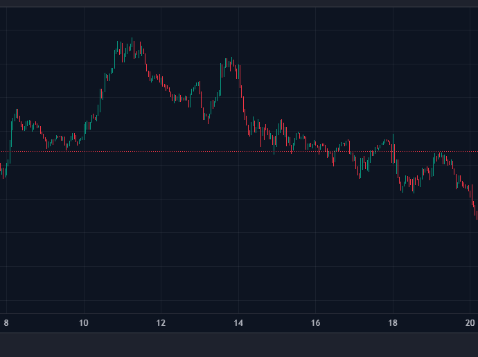478x357 pixels.
Task: Select the red low candles just after 18
Action: (x=402, y=184)
